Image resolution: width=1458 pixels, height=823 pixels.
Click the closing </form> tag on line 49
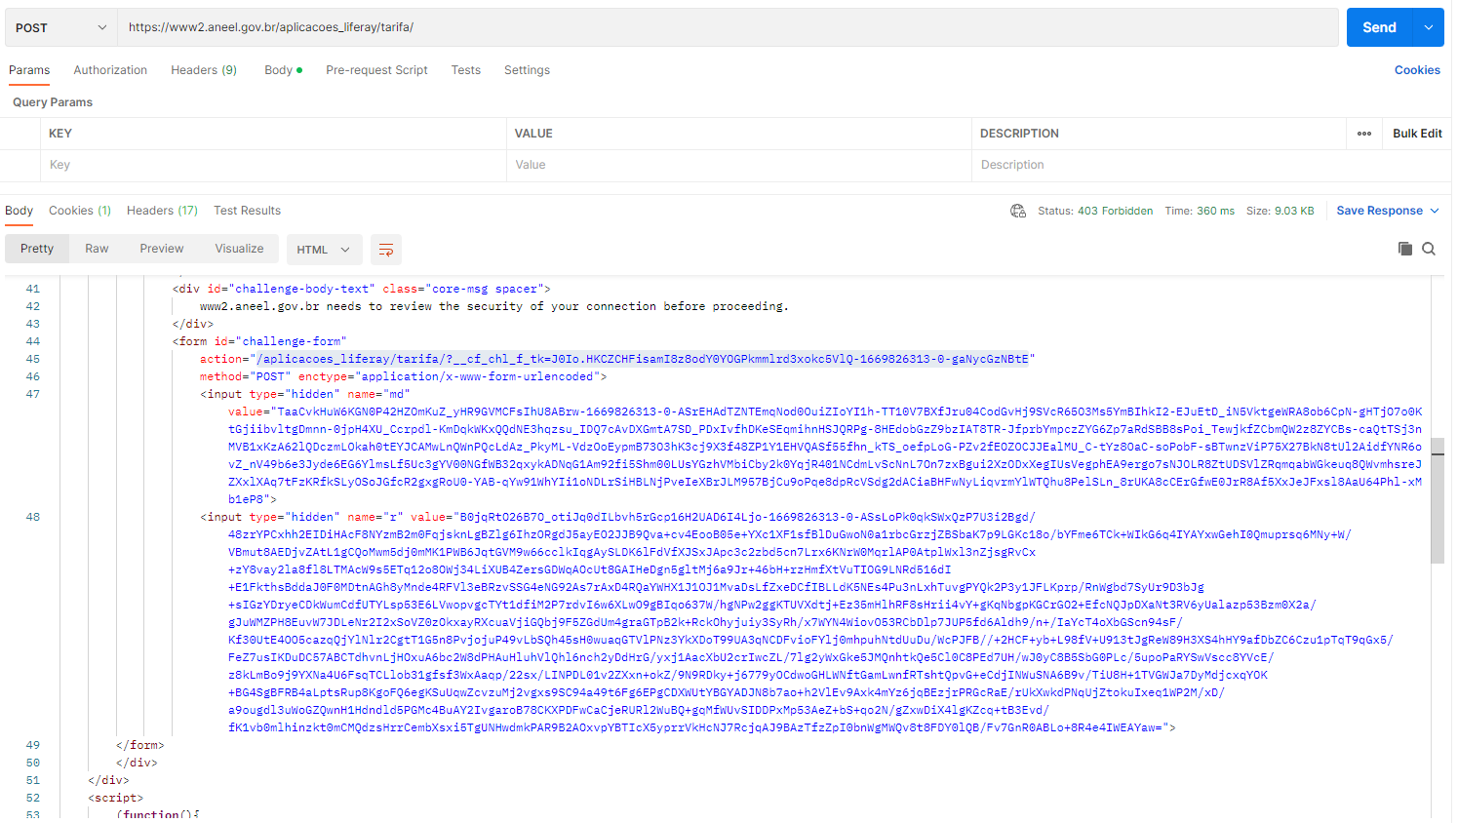point(140,745)
